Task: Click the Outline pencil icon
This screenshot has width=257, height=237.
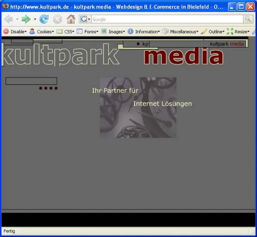Action: 204,31
